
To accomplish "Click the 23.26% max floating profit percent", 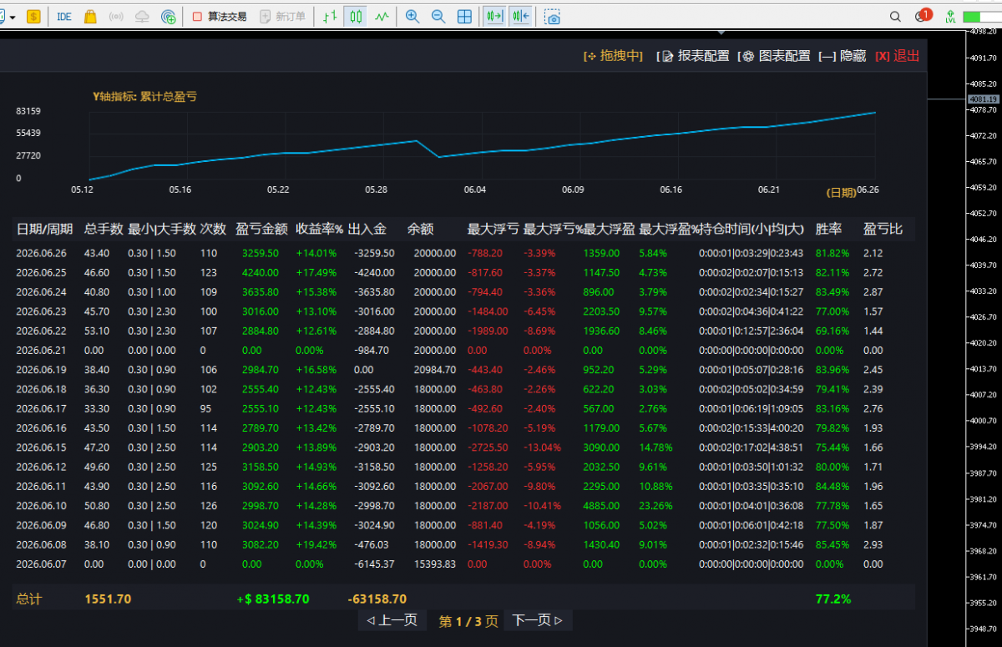I will click(655, 506).
